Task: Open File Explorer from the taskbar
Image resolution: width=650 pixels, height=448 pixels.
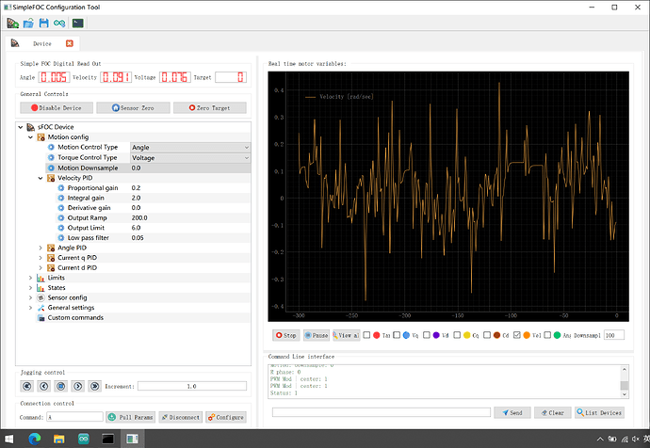Action: click(x=58, y=439)
